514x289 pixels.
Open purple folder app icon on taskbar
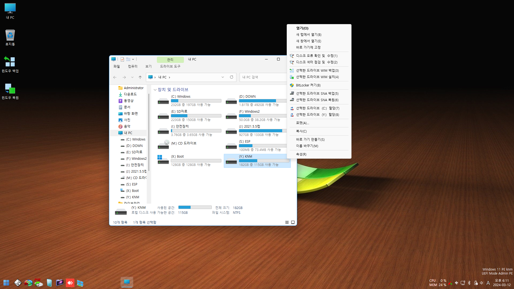tap(59, 283)
